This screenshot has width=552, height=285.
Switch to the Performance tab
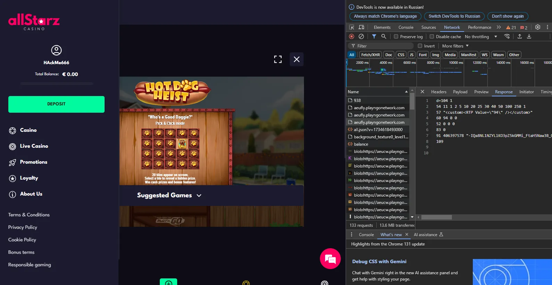tap(479, 27)
